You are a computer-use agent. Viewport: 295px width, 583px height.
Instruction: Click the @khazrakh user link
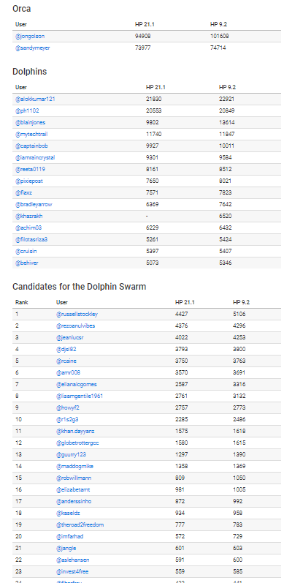(x=28, y=216)
